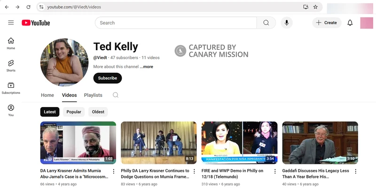
Task: Go to Shorts in sidebar
Action: pos(11,65)
